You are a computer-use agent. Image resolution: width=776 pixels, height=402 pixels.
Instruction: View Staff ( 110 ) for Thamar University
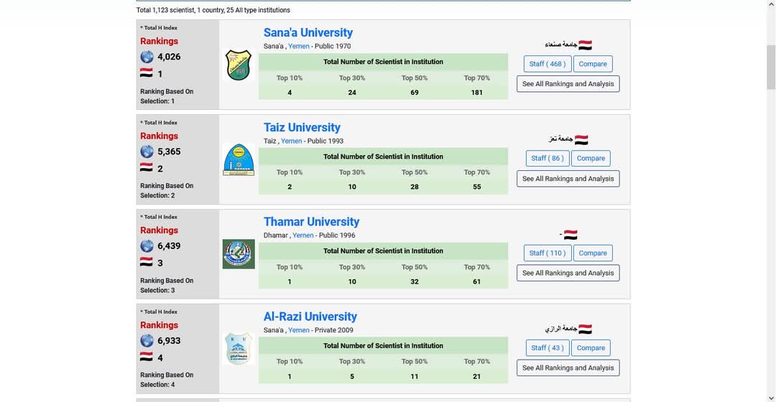point(548,253)
